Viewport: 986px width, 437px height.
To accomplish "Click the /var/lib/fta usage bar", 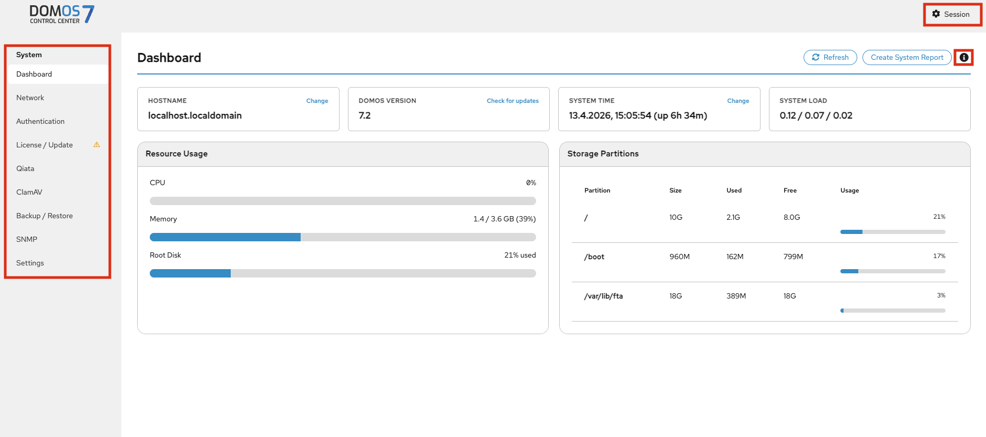I will click(892, 311).
